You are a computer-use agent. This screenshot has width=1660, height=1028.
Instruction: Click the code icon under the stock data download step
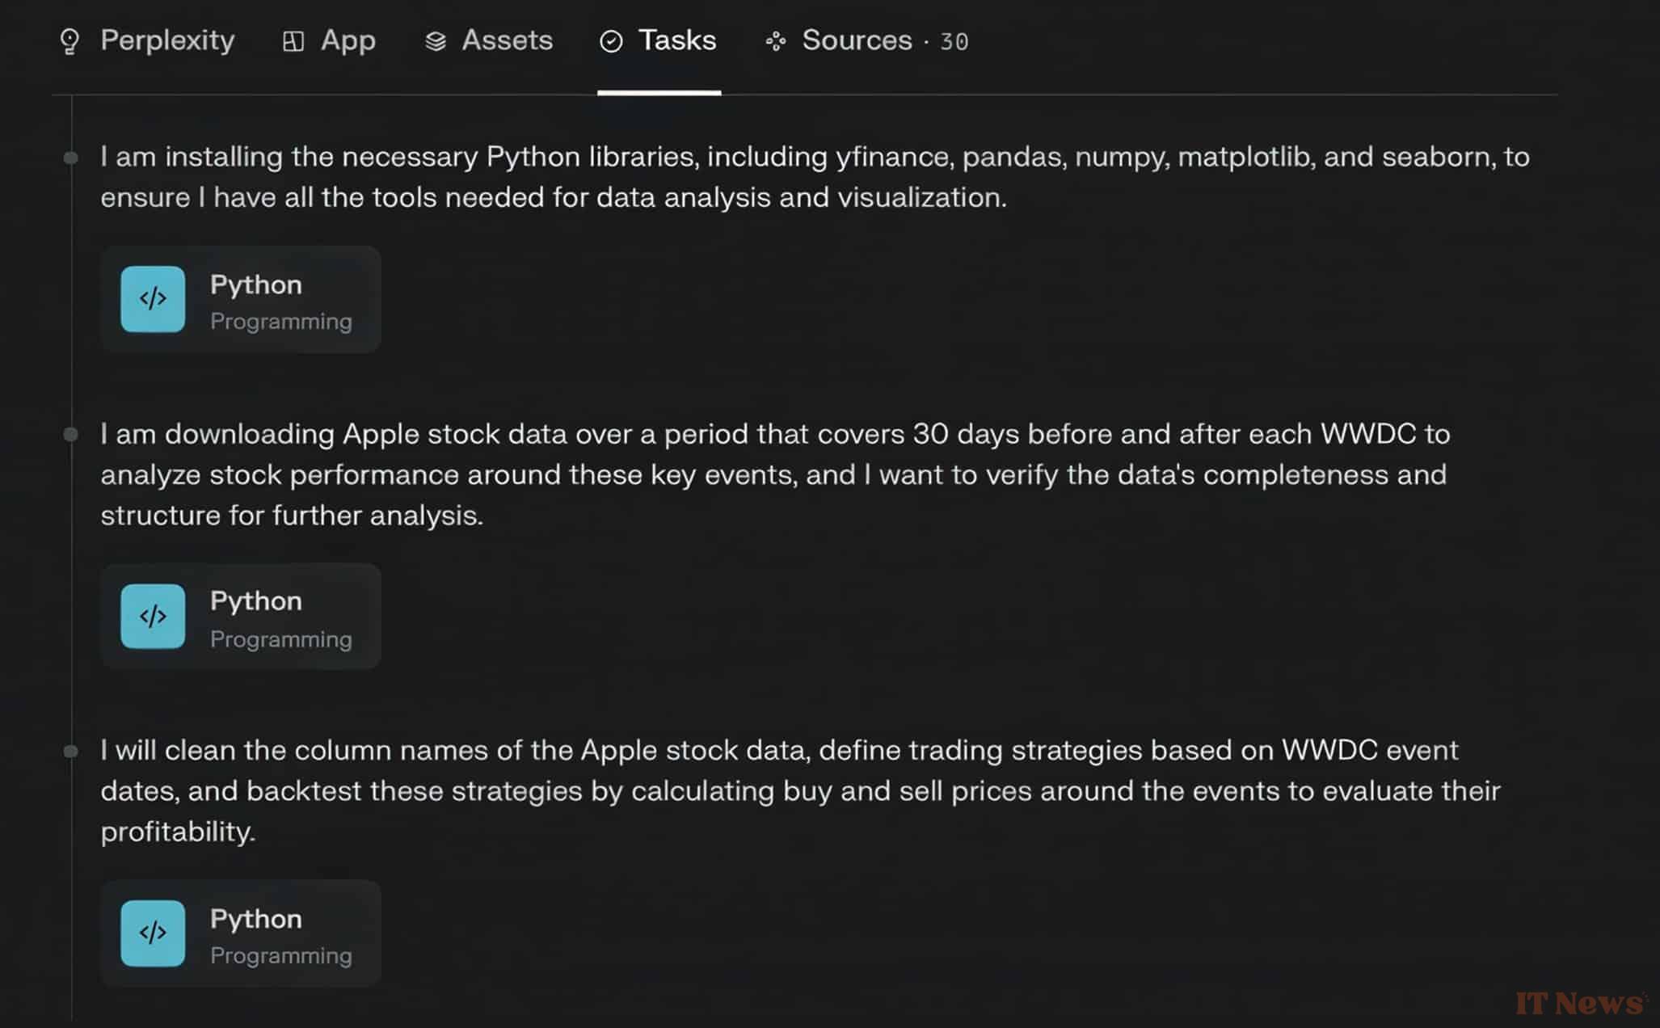pyautogui.click(x=153, y=617)
